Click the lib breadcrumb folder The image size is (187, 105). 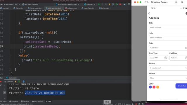[x=15, y=4]
